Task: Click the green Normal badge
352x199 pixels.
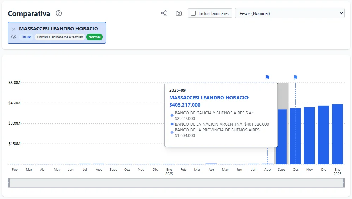Action: pyautogui.click(x=94, y=37)
